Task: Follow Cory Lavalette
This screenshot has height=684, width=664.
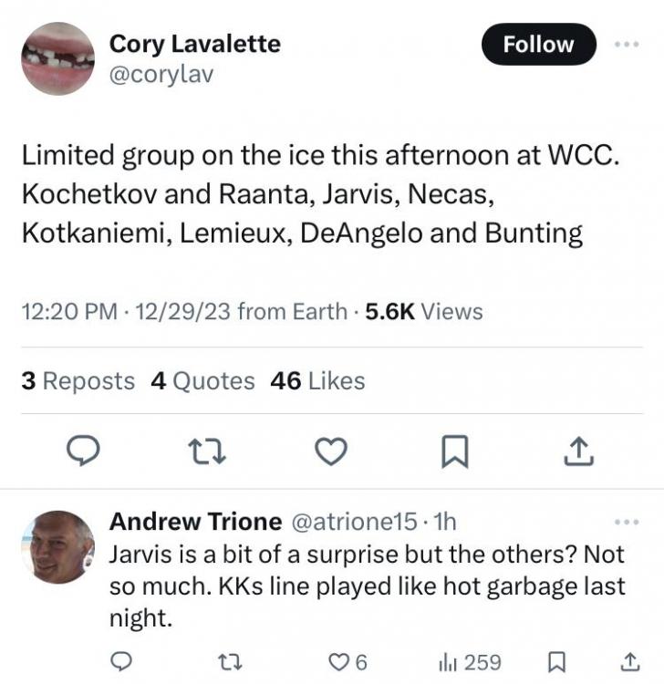Action: point(538,44)
